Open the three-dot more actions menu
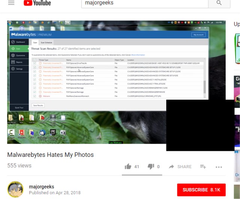Viewport: 240px width, 199px height. [x=219, y=167]
